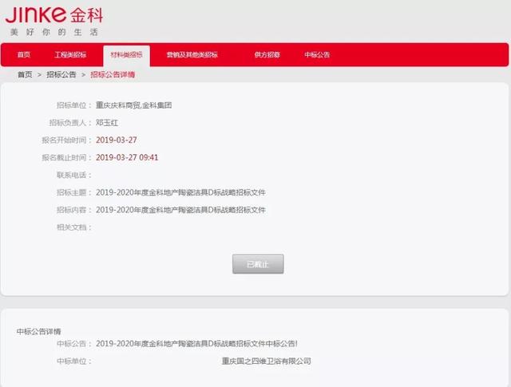The image size is (511, 387).
Task: Click the name 邓玉红
Action: [107, 123]
